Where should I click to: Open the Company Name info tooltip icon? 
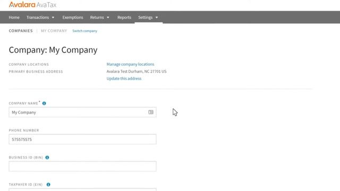coord(44,103)
